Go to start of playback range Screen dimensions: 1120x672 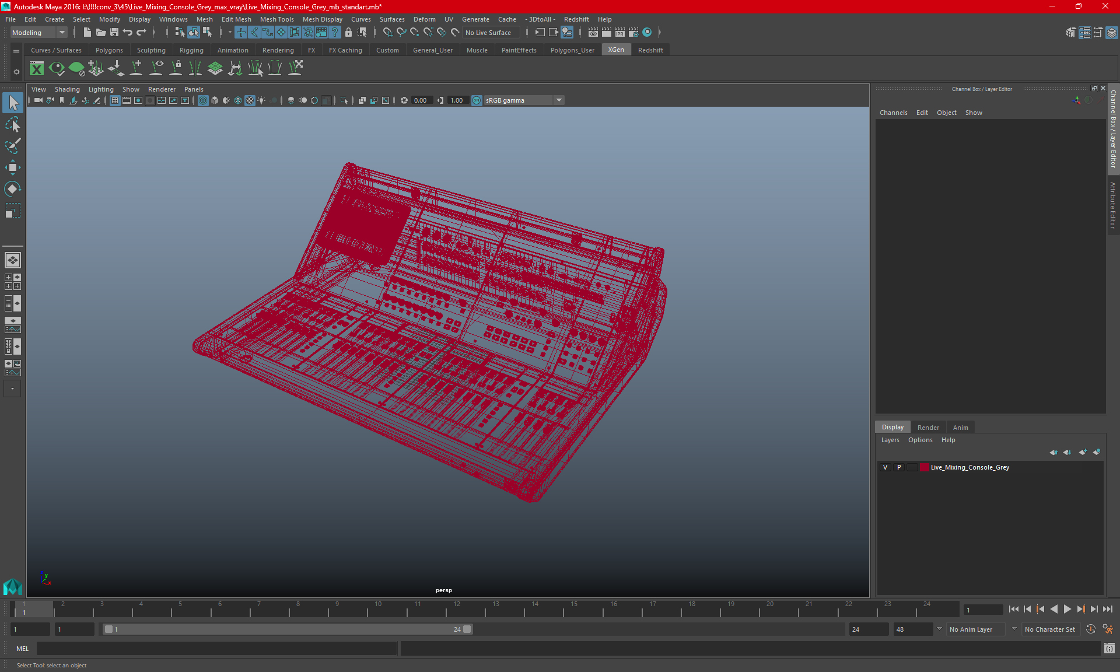(x=1013, y=609)
